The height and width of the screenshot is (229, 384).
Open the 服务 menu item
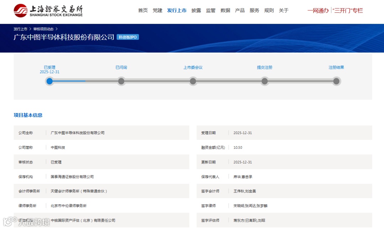[254, 10]
